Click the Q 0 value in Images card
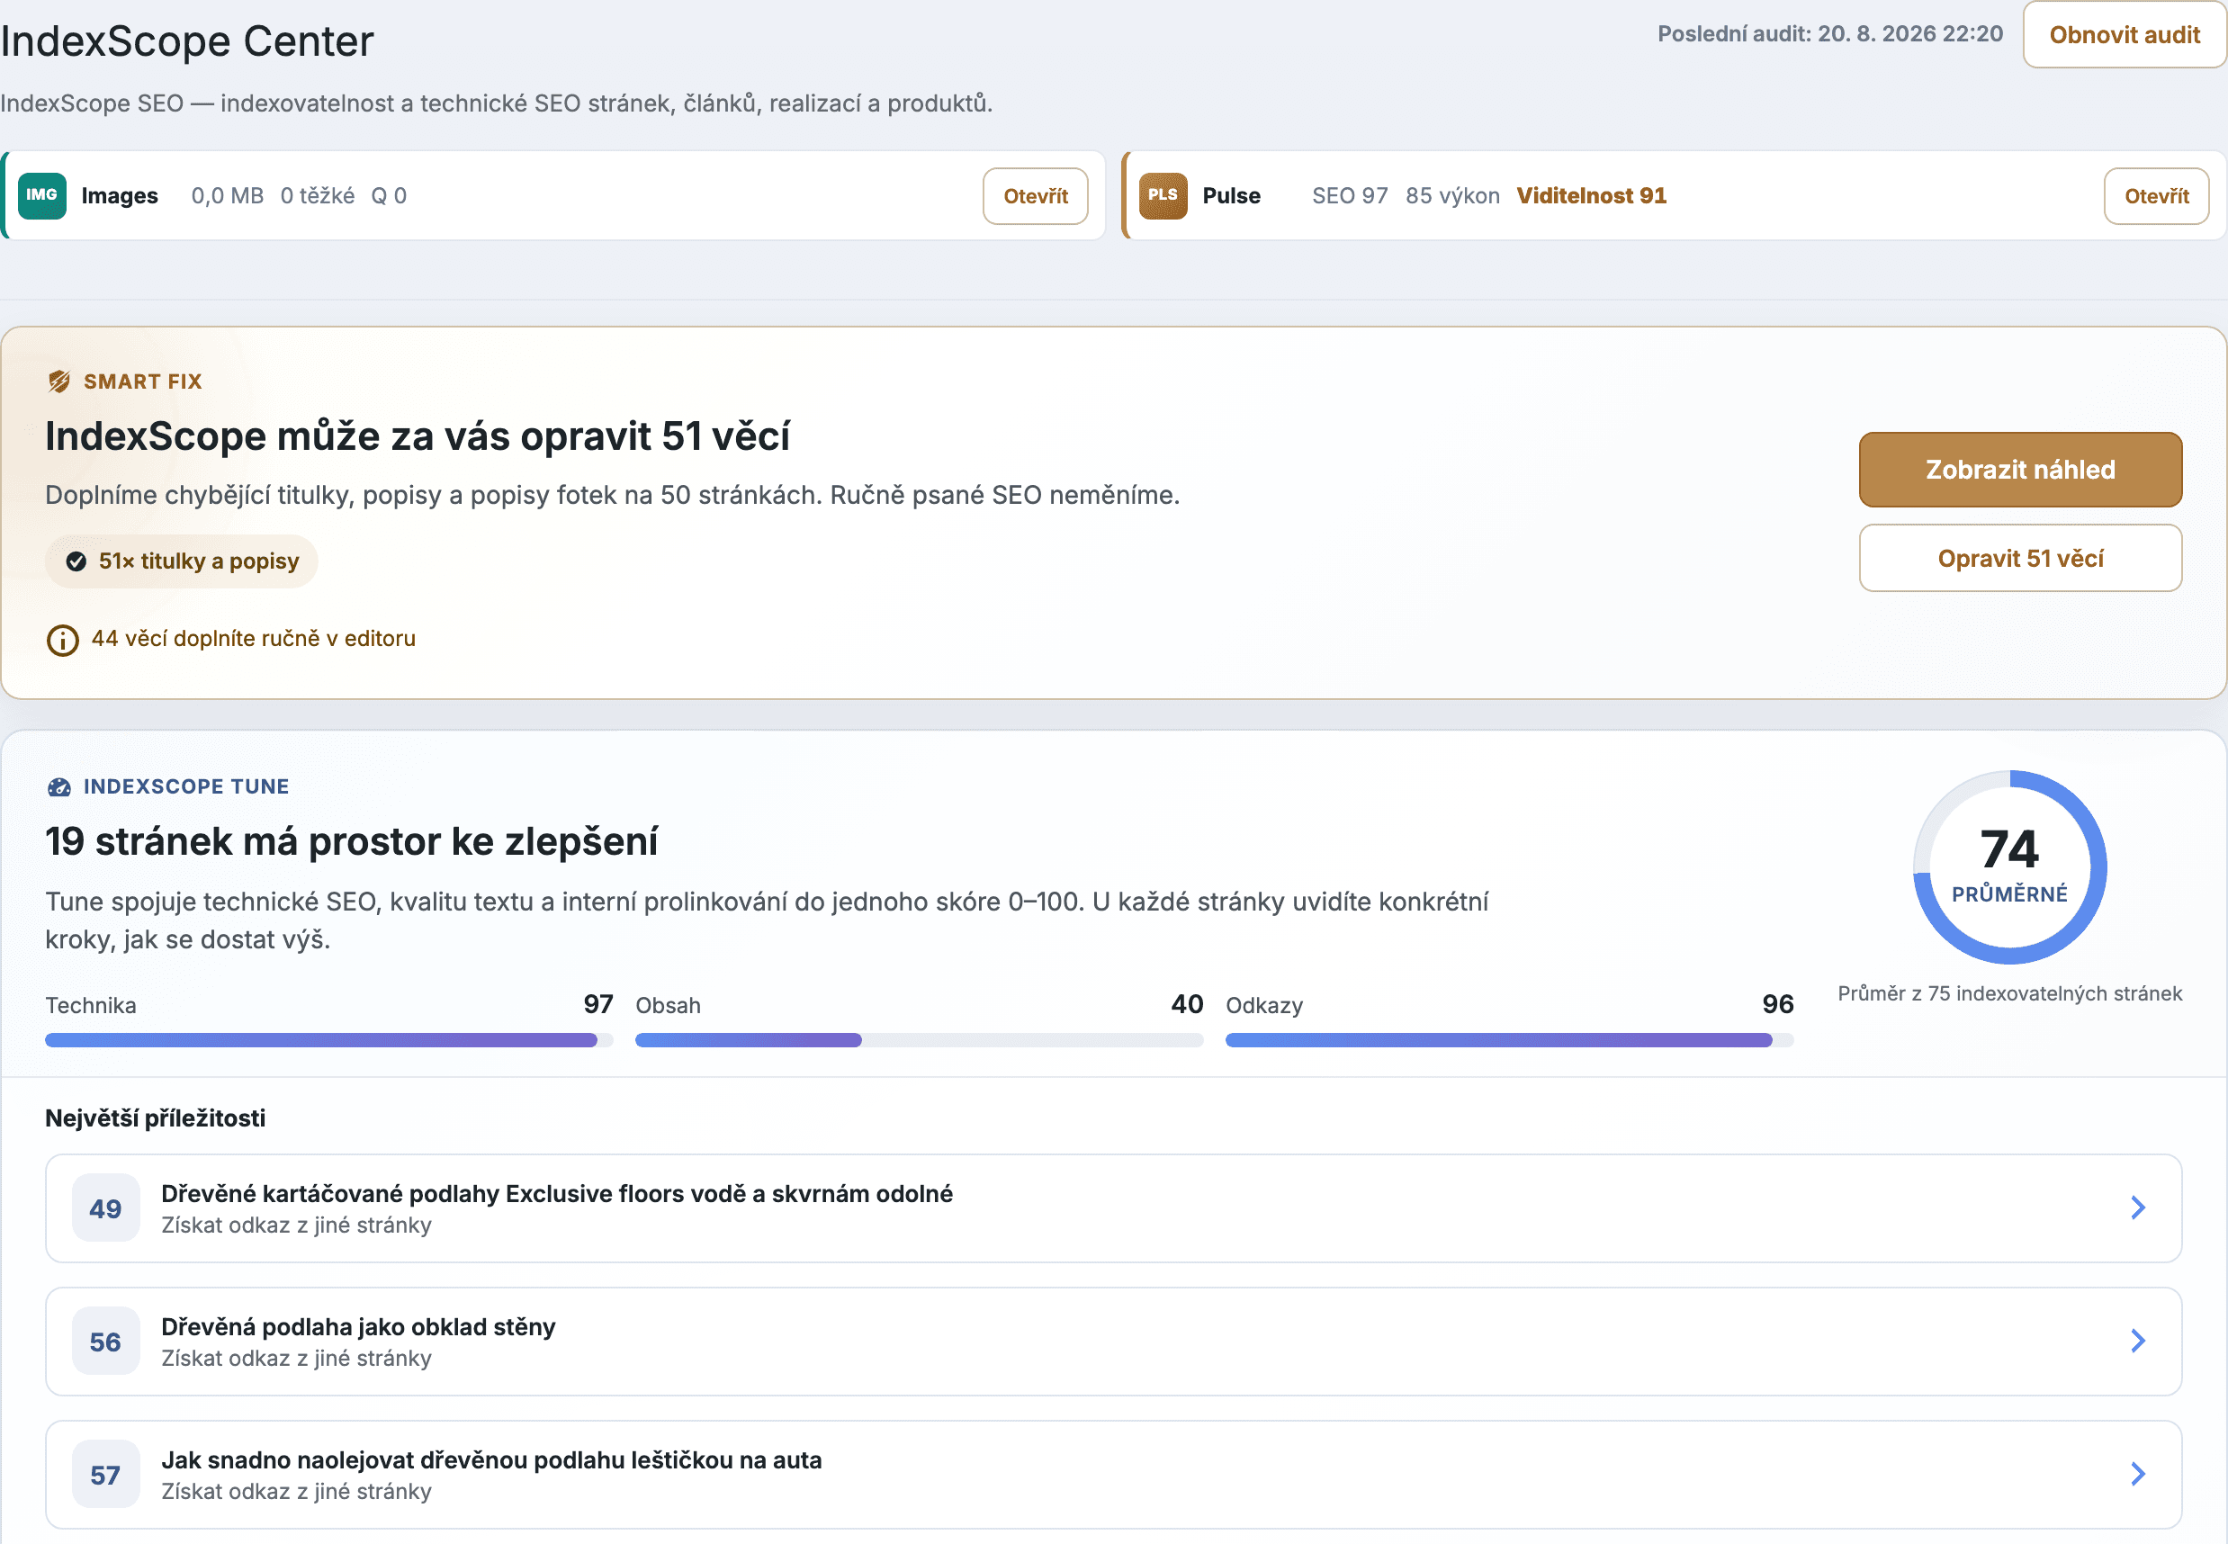The image size is (2228, 1544). pyautogui.click(x=389, y=195)
